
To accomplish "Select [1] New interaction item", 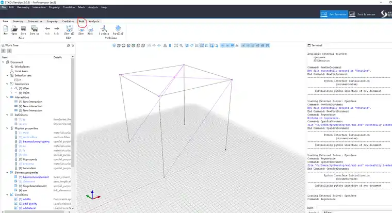I will click(x=30, y=102).
